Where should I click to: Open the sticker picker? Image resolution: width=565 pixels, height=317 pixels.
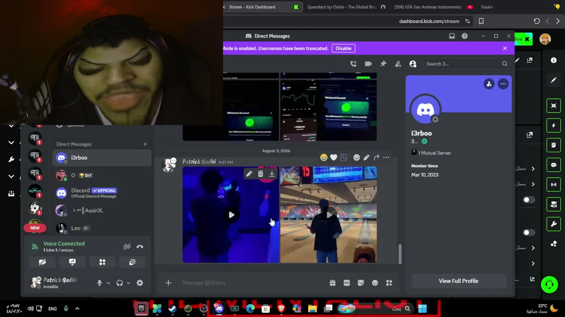point(361,283)
